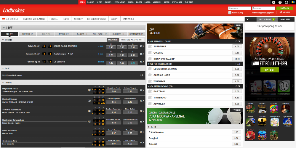Open the CSKA Moskva - Arsenal banner
Viewport: 296px width, 148px height.
[195, 116]
